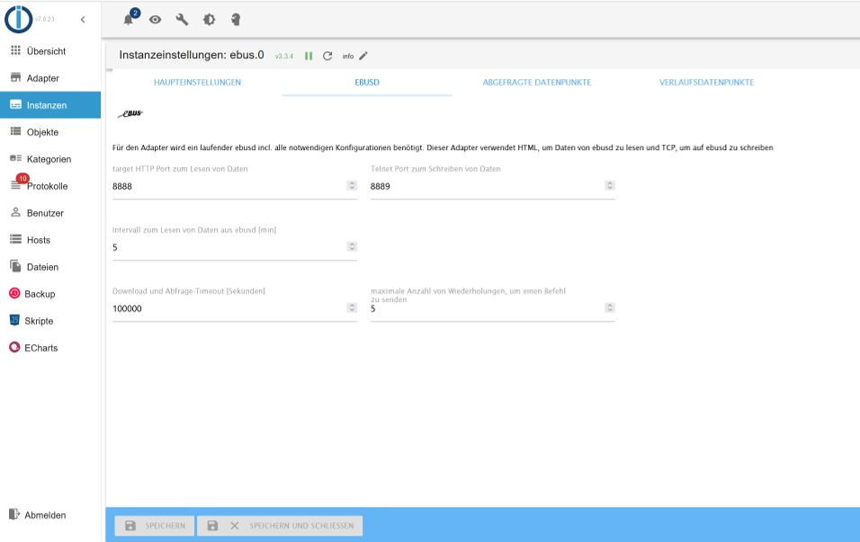Collapse the sidebar with the chevron
The height and width of the screenshot is (542, 860).
(83, 20)
